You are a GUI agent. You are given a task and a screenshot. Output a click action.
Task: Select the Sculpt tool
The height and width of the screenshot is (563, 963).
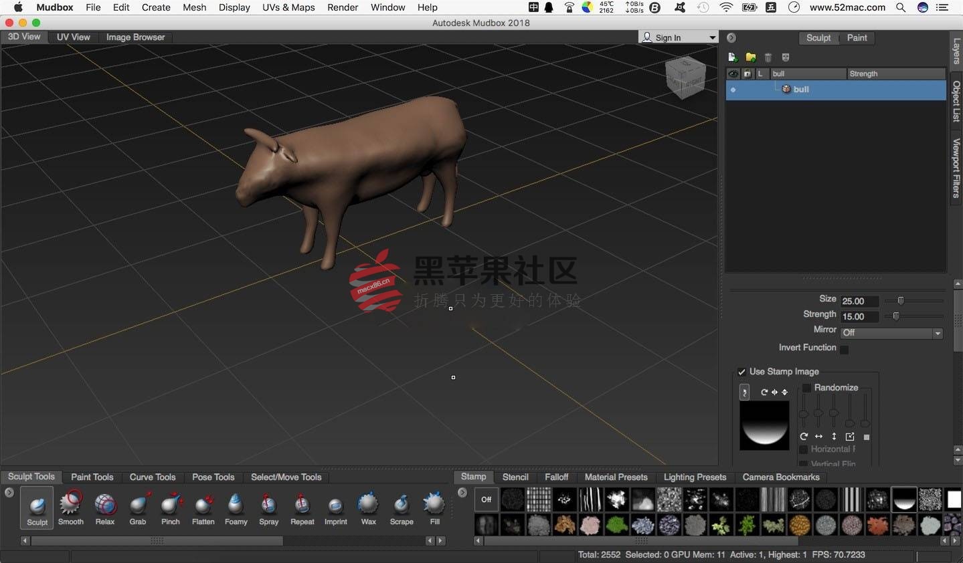tap(37, 508)
